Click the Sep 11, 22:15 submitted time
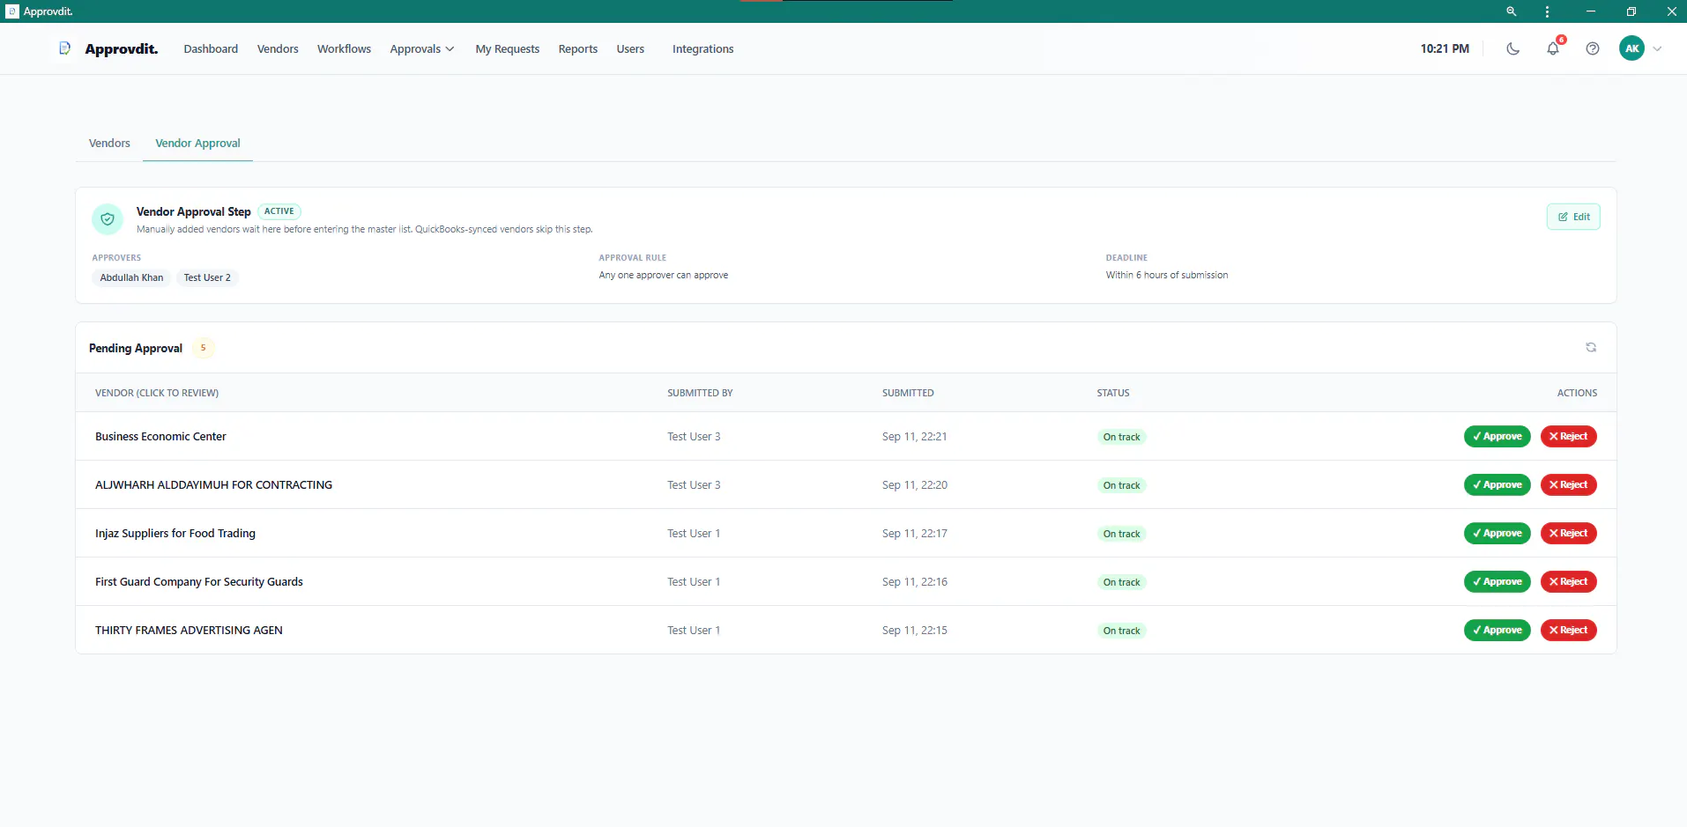 pos(914,630)
